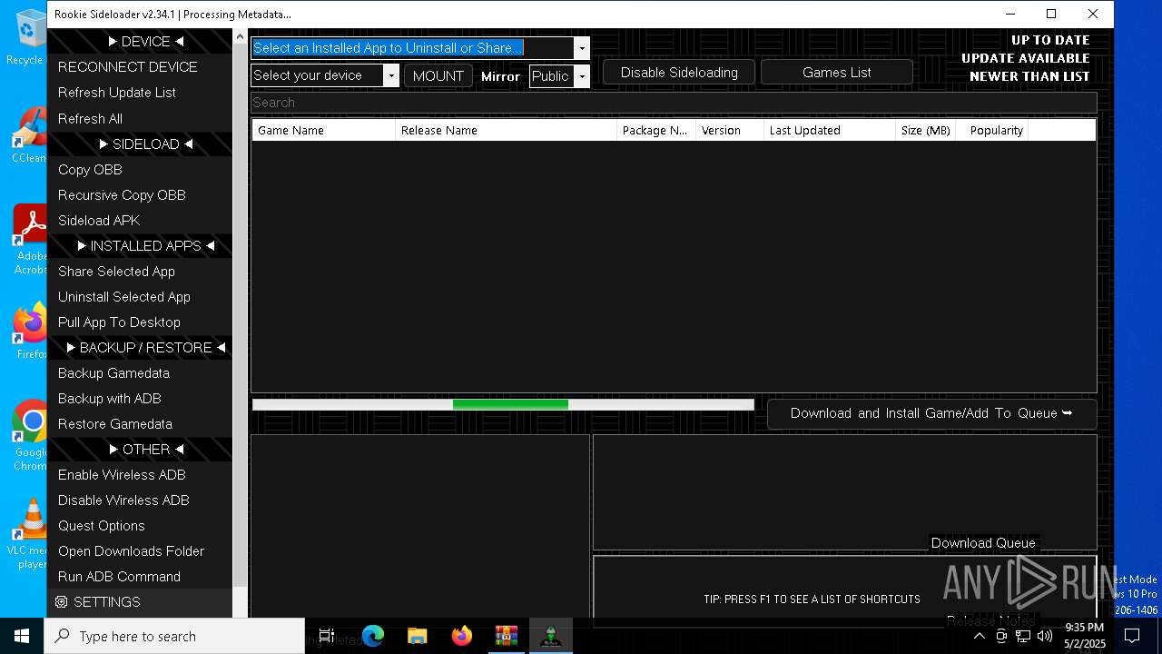This screenshot has height=654, width=1162.
Task: Sort by Game Name column header
Action: 323,131
